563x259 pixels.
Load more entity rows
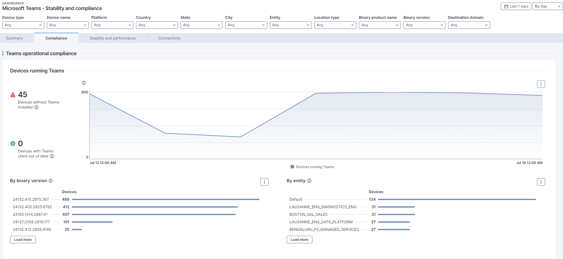pos(299,240)
